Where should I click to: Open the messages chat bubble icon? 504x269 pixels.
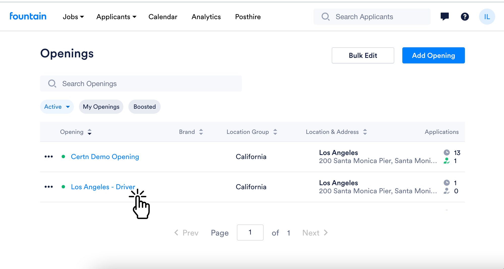(x=445, y=17)
